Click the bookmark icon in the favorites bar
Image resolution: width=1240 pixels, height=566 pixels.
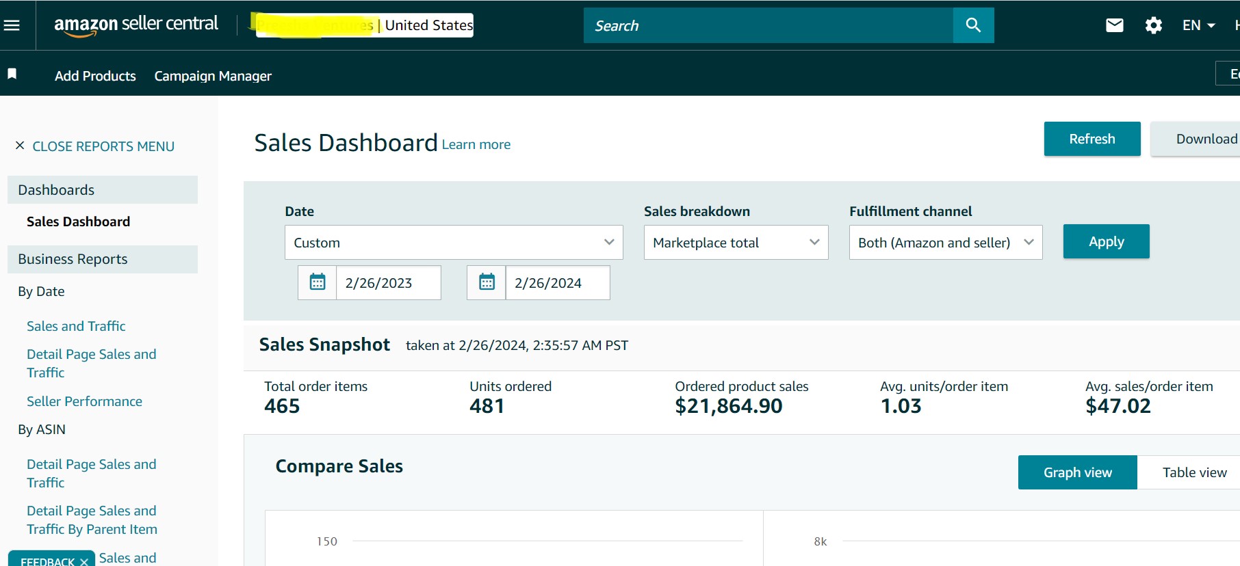12,74
